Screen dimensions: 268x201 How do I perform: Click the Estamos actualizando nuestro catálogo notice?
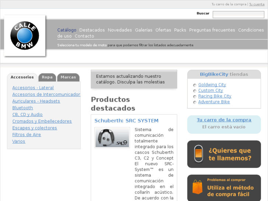[134, 79]
